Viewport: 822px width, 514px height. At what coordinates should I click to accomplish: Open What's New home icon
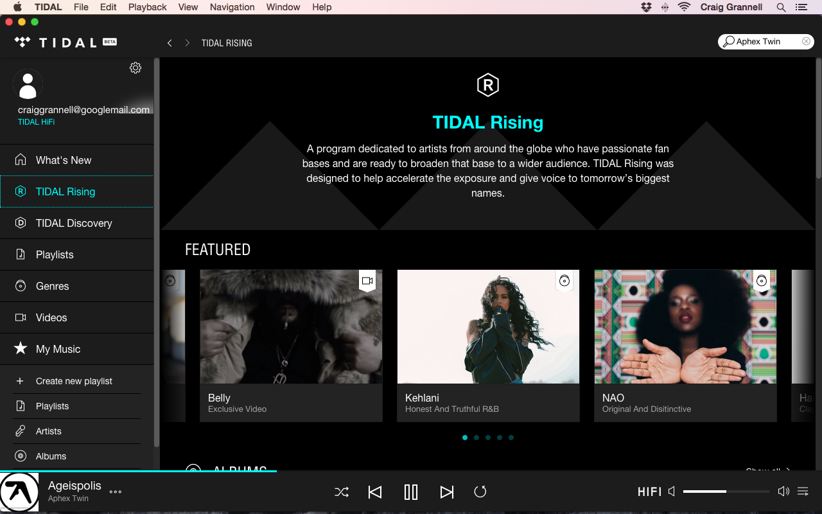click(21, 159)
